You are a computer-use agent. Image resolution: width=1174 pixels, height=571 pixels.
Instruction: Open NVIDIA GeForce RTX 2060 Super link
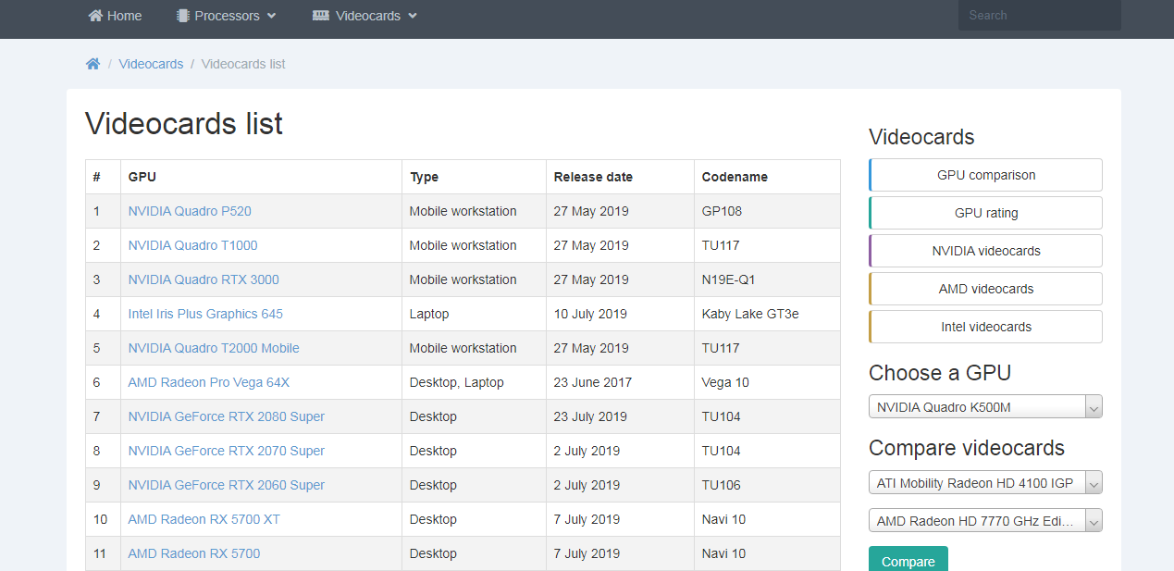pyautogui.click(x=227, y=485)
